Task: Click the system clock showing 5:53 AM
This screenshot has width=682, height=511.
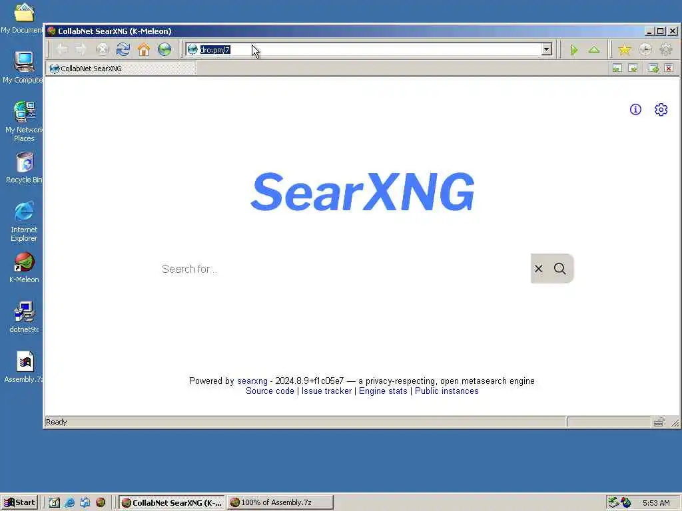Action: (656, 503)
